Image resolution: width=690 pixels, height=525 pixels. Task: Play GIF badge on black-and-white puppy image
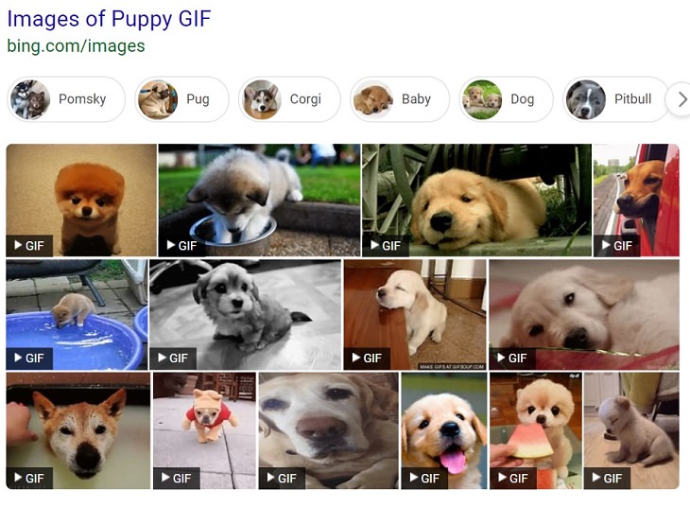pyautogui.click(x=173, y=359)
